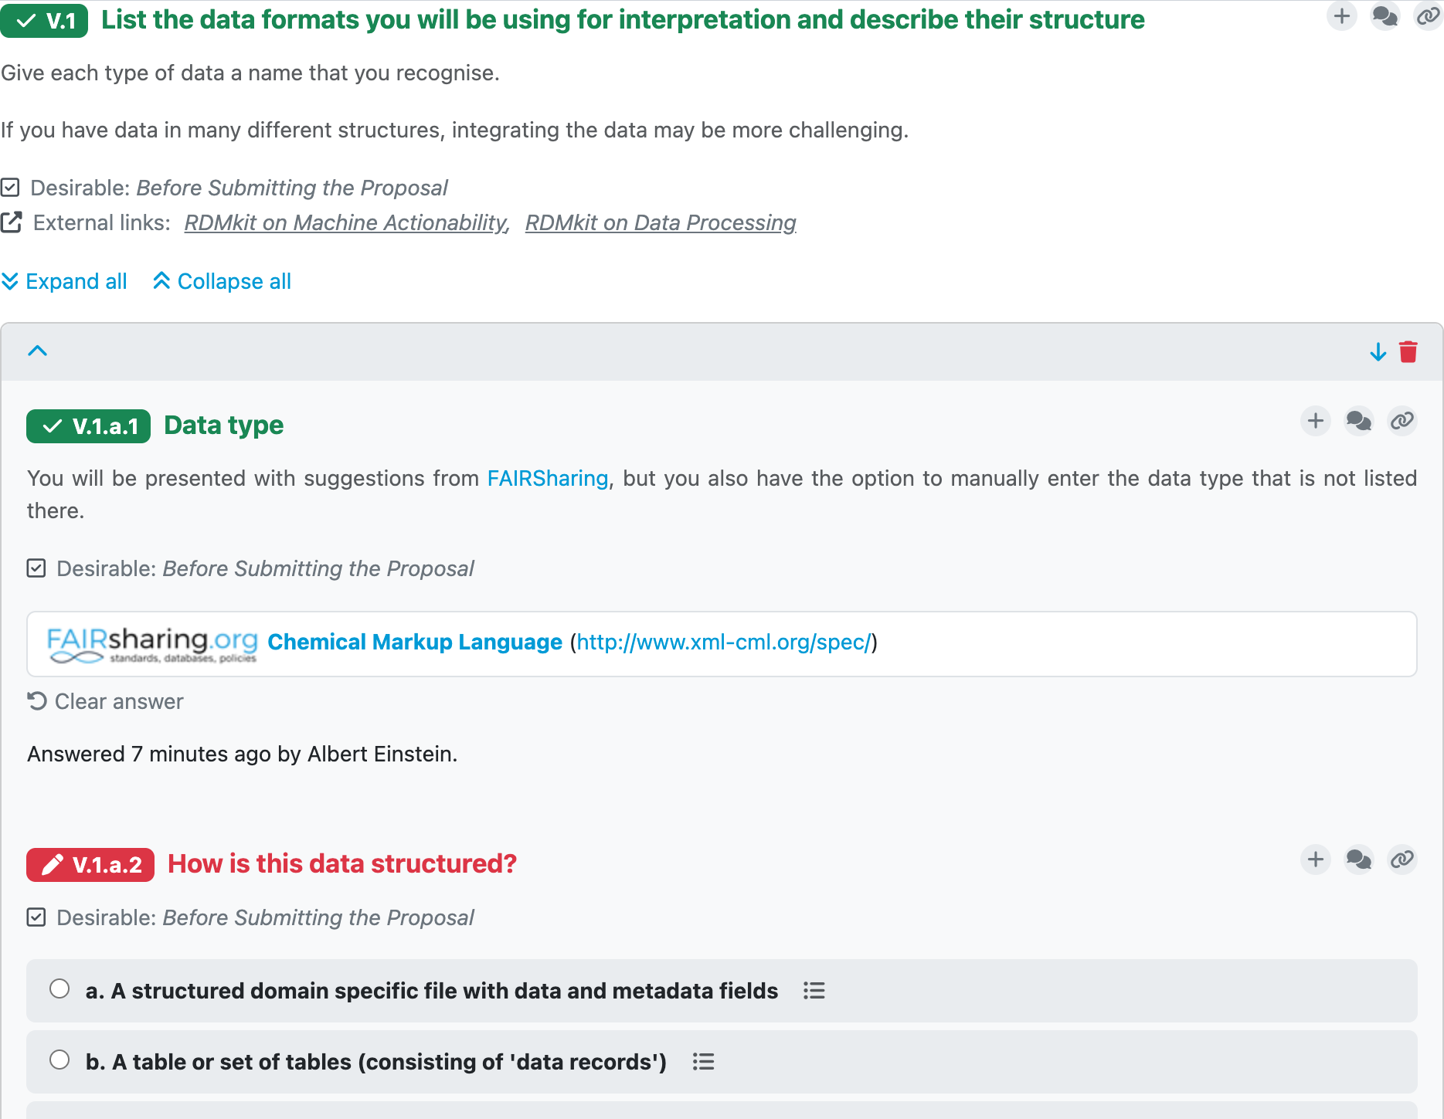Move item down with the blue arrow
This screenshot has width=1444, height=1119.
click(1378, 352)
